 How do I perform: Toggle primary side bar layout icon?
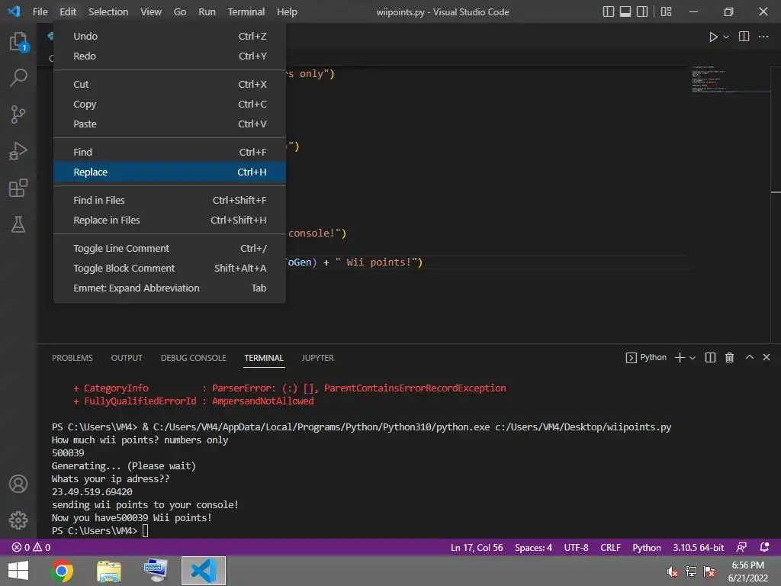coord(608,11)
